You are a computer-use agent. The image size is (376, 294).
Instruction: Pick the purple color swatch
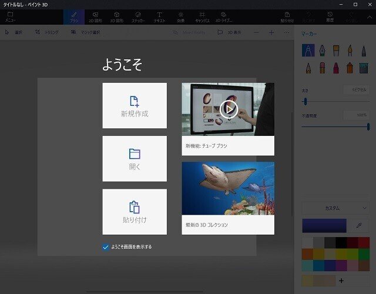click(341, 265)
